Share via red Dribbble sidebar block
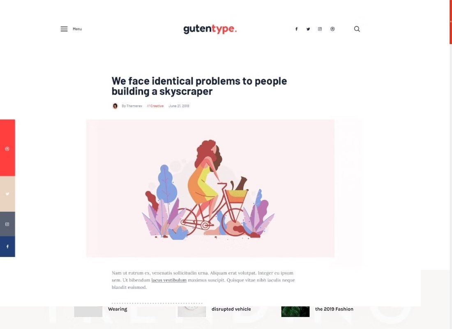 point(7,148)
